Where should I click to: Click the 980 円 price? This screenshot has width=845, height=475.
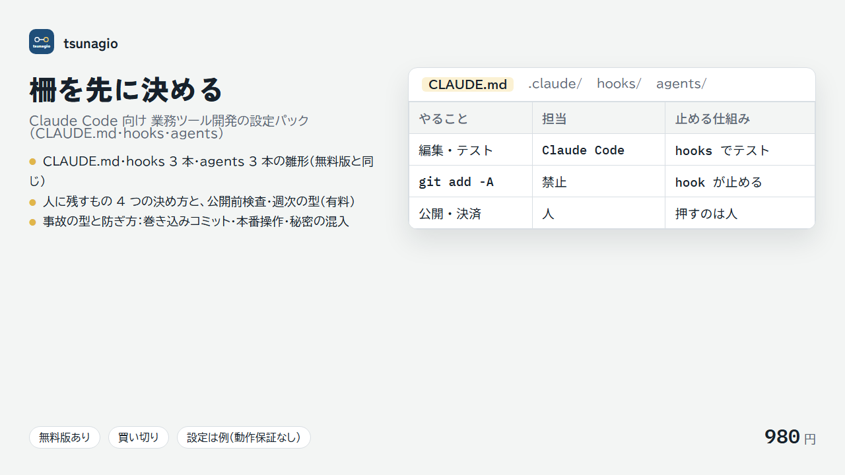[790, 437]
